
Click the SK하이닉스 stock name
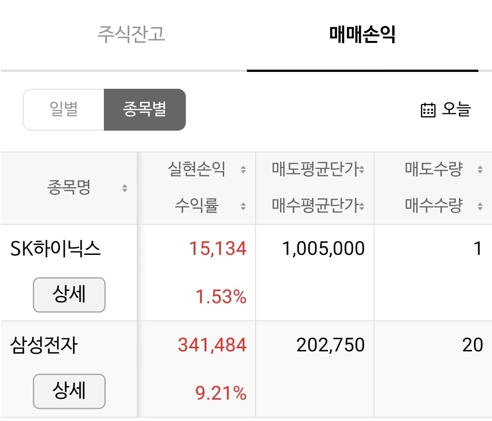(56, 249)
